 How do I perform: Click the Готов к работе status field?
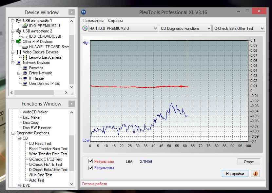pyautogui.click(x=173, y=184)
